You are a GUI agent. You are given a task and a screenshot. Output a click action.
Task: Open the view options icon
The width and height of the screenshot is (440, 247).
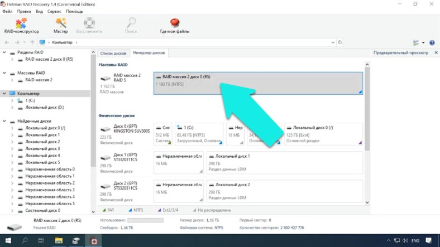pos(416,42)
